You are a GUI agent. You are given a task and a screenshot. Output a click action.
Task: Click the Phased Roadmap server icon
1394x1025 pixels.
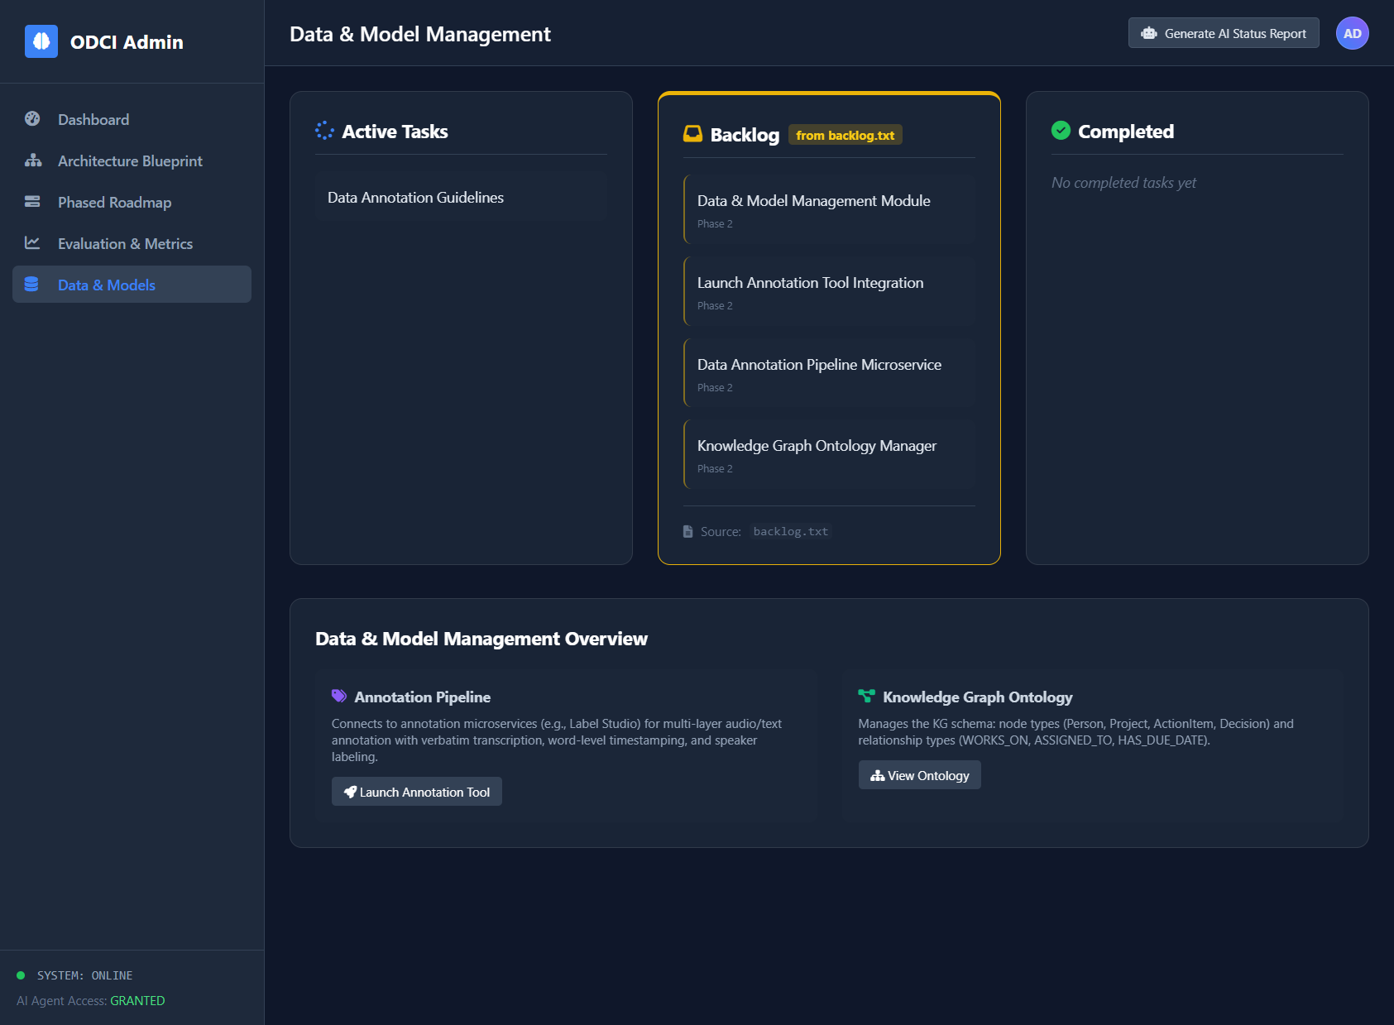tap(32, 202)
